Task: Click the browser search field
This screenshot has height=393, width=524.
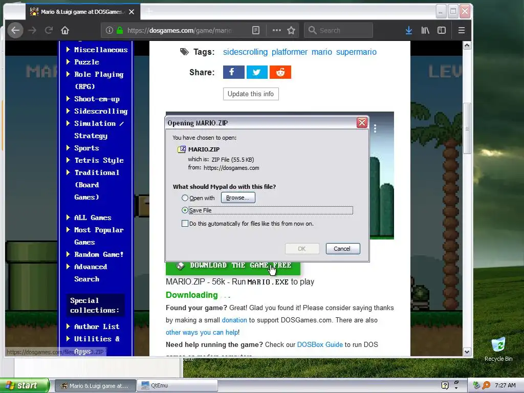Action: coord(339,30)
